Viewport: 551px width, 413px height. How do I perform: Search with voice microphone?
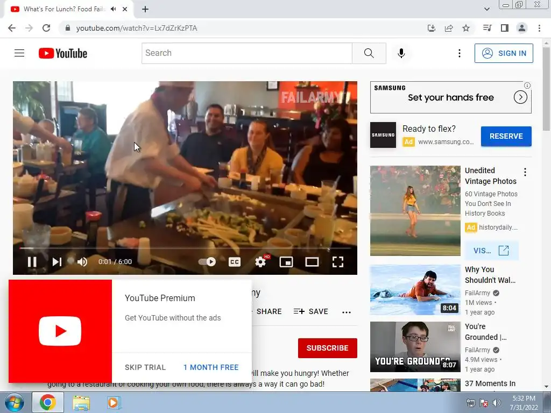click(401, 53)
